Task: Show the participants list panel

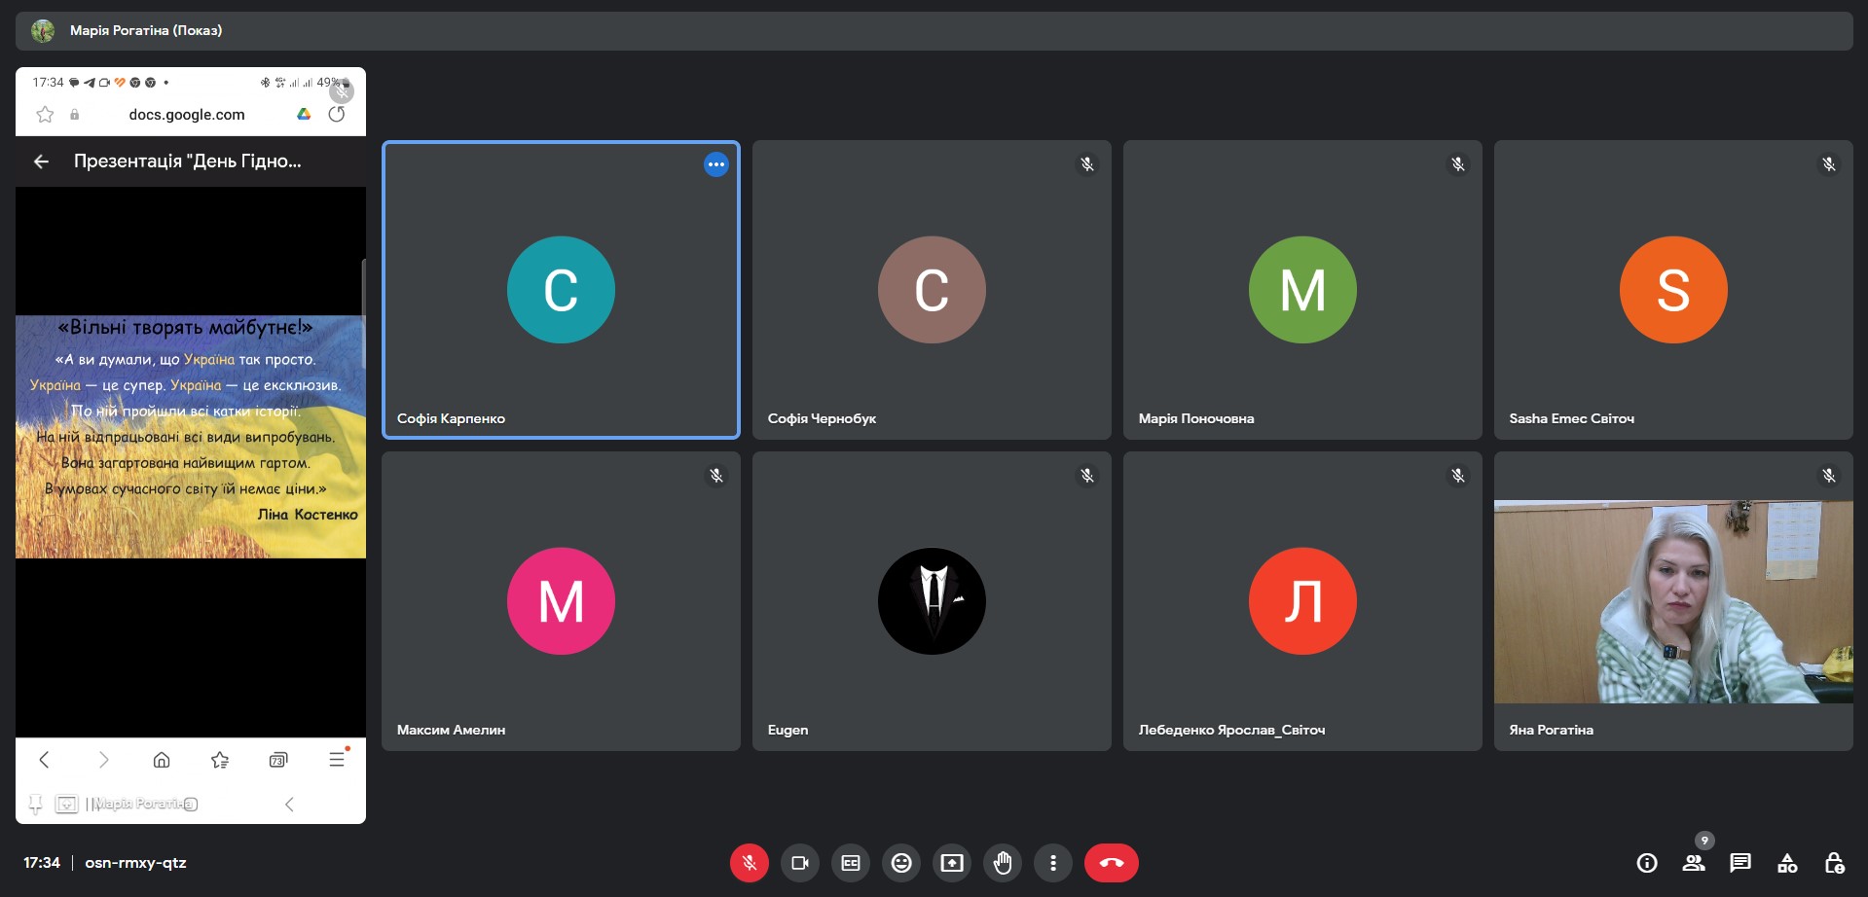Action: tap(1693, 863)
